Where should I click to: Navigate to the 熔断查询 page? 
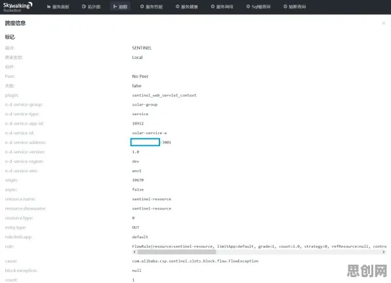295,7
